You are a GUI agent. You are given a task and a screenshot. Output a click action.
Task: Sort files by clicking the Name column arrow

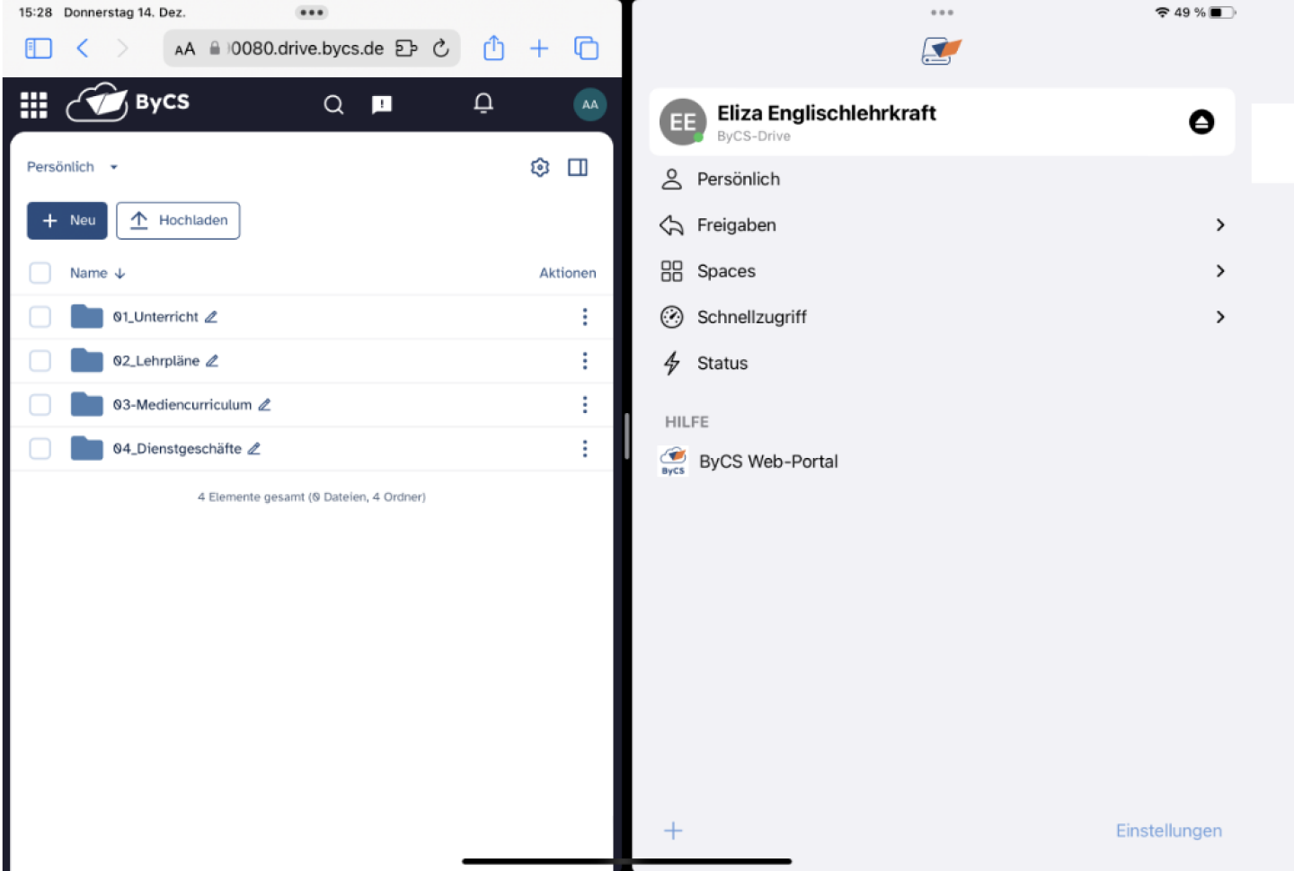[x=118, y=272]
